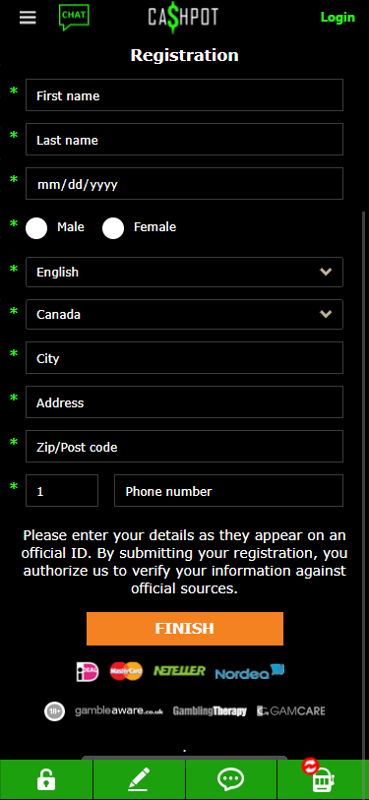Tap the pencil edit icon in bottom bar

139,779
